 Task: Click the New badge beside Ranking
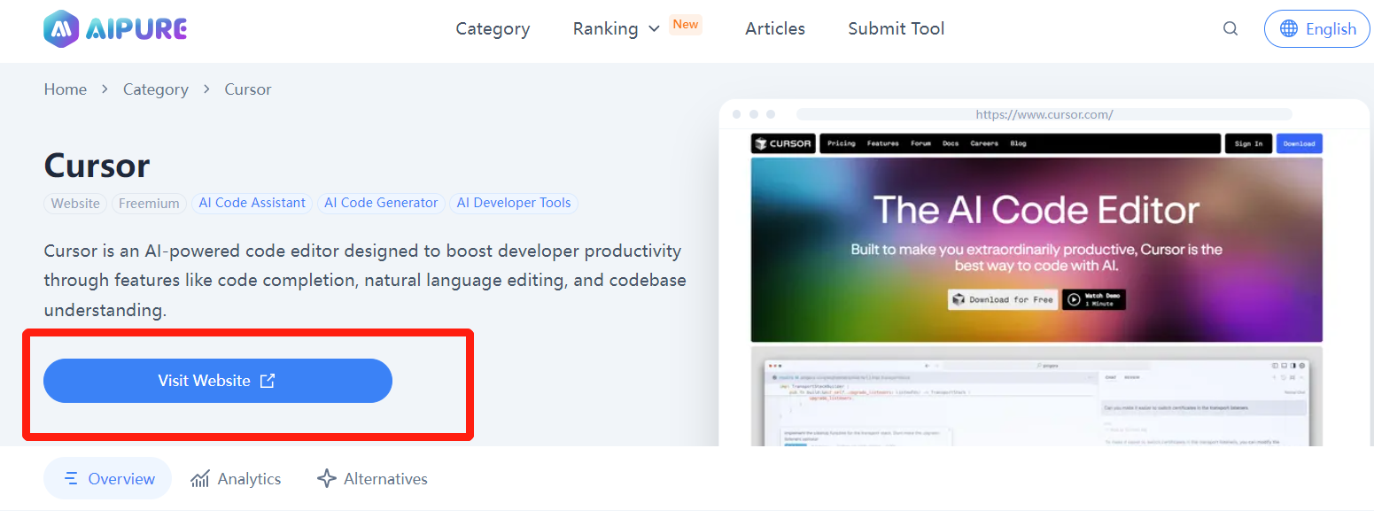686,24
